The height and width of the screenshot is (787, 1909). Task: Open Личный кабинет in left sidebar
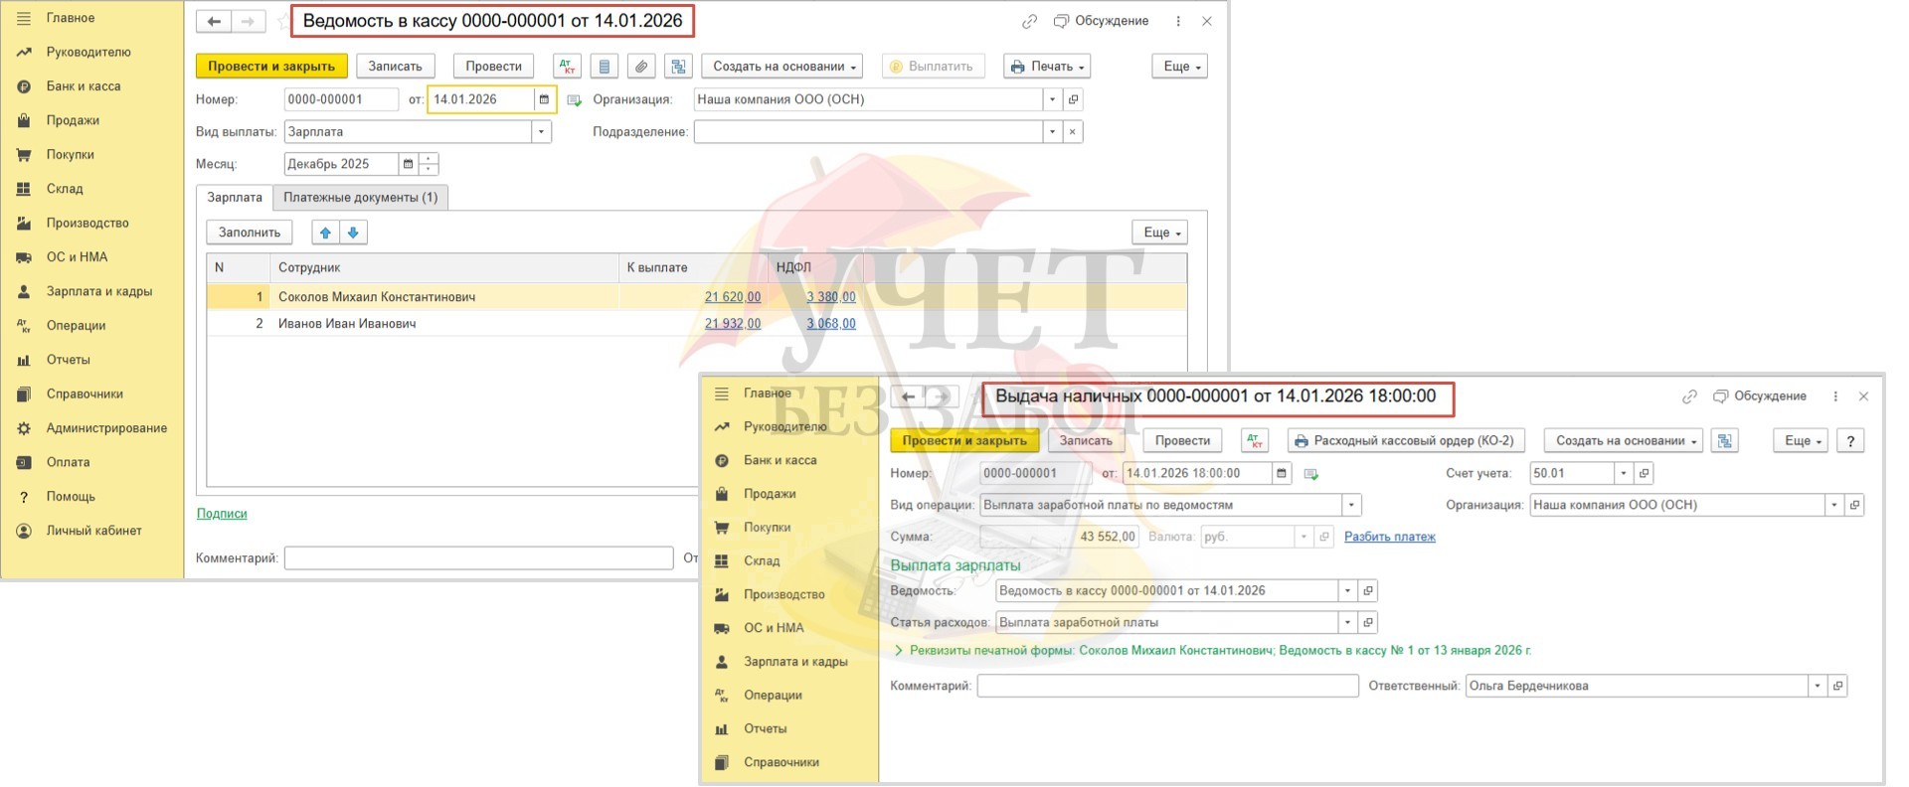click(x=93, y=531)
